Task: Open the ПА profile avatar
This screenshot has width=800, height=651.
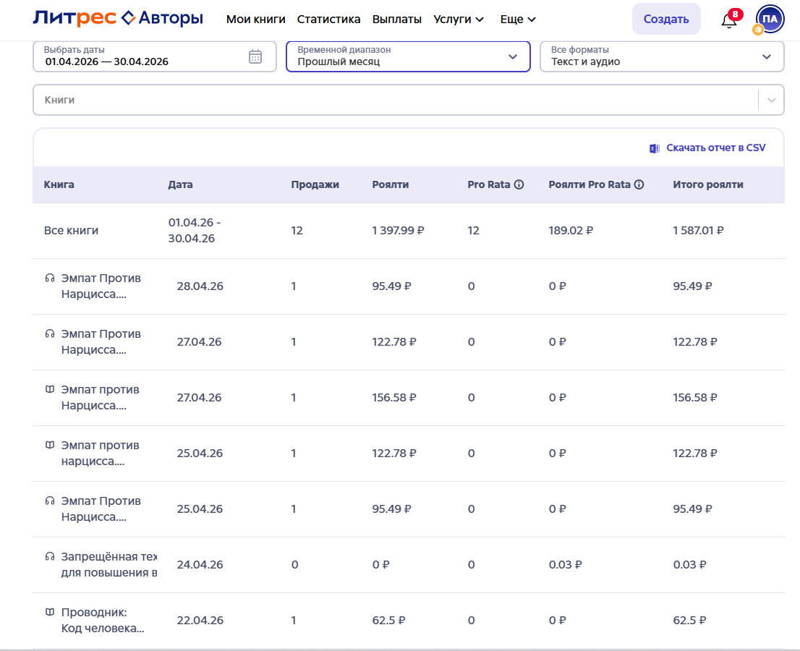Action: (770, 20)
